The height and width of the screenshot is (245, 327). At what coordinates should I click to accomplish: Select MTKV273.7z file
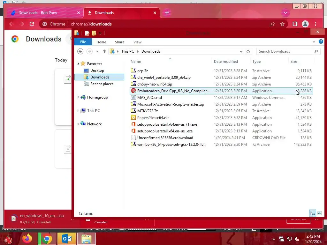(221, 111)
